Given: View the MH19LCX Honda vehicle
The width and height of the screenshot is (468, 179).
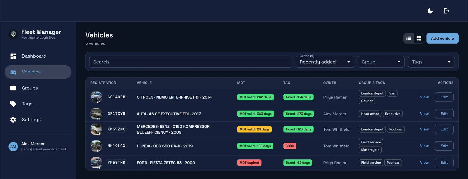Looking at the screenshot, I should pyautogui.click(x=424, y=146).
